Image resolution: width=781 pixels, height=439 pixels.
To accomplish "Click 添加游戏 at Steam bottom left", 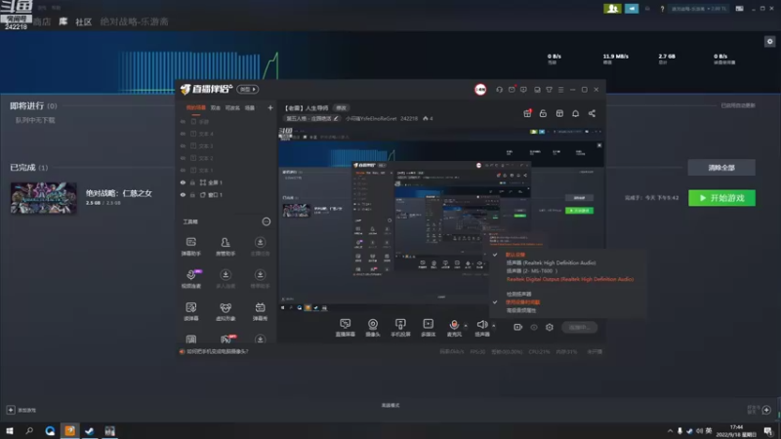I will [21, 410].
